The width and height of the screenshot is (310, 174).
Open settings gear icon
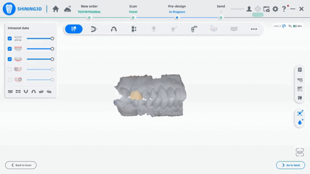[275, 9]
